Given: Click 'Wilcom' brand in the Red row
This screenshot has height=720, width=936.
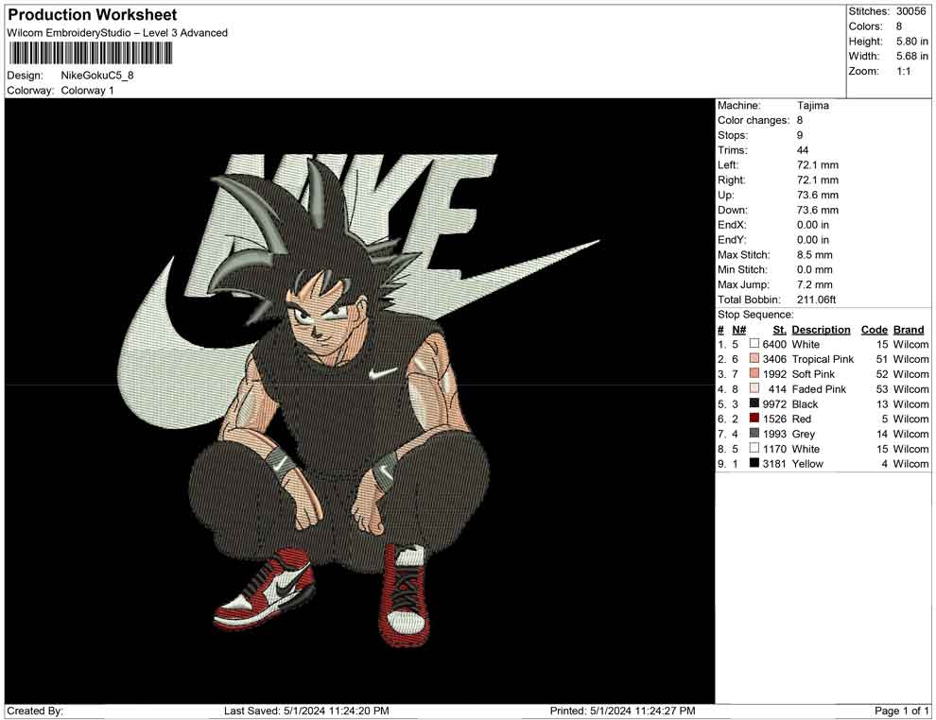Looking at the screenshot, I should [x=910, y=419].
